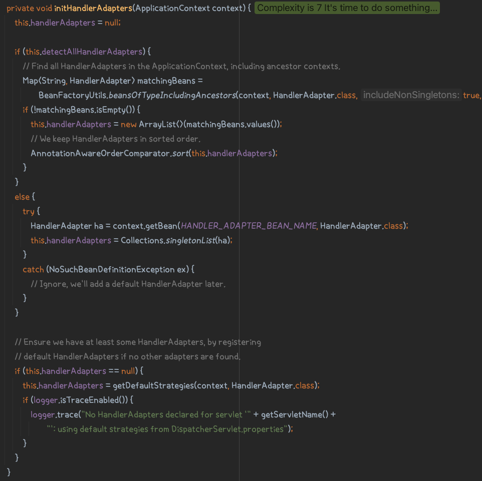The width and height of the screenshot is (482, 481).
Task: Click the "true" argument after the includeNonSingletons hint
Action: tap(471, 95)
